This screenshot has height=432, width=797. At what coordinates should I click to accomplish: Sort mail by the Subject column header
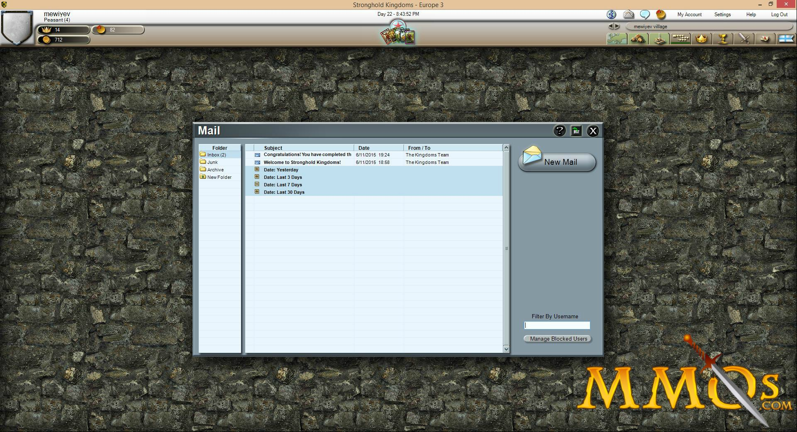[304, 148]
